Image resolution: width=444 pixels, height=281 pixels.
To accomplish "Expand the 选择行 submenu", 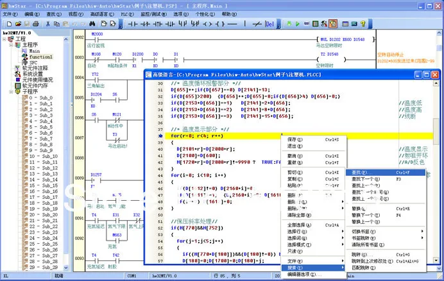I will point(314,232).
